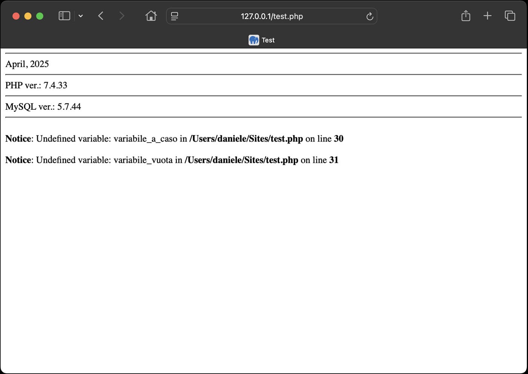Go back to the previous page

[101, 16]
